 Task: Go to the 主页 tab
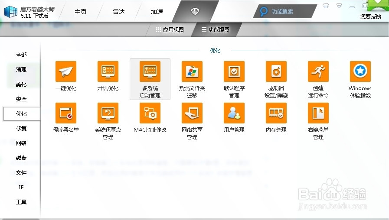click(x=80, y=12)
